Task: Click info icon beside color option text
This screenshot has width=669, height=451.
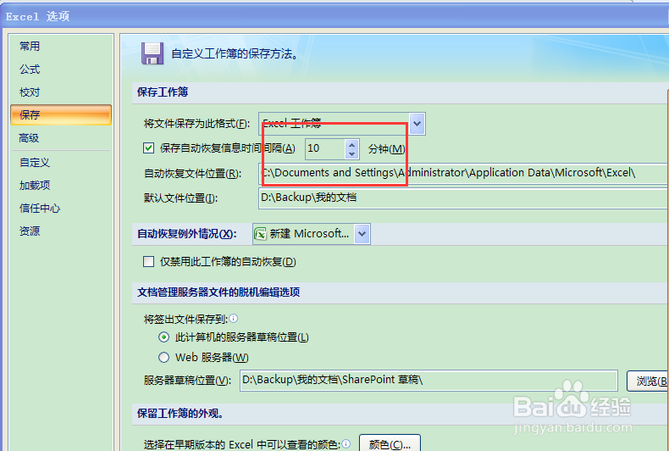Action: pyautogui.click(x=346, y=443)
